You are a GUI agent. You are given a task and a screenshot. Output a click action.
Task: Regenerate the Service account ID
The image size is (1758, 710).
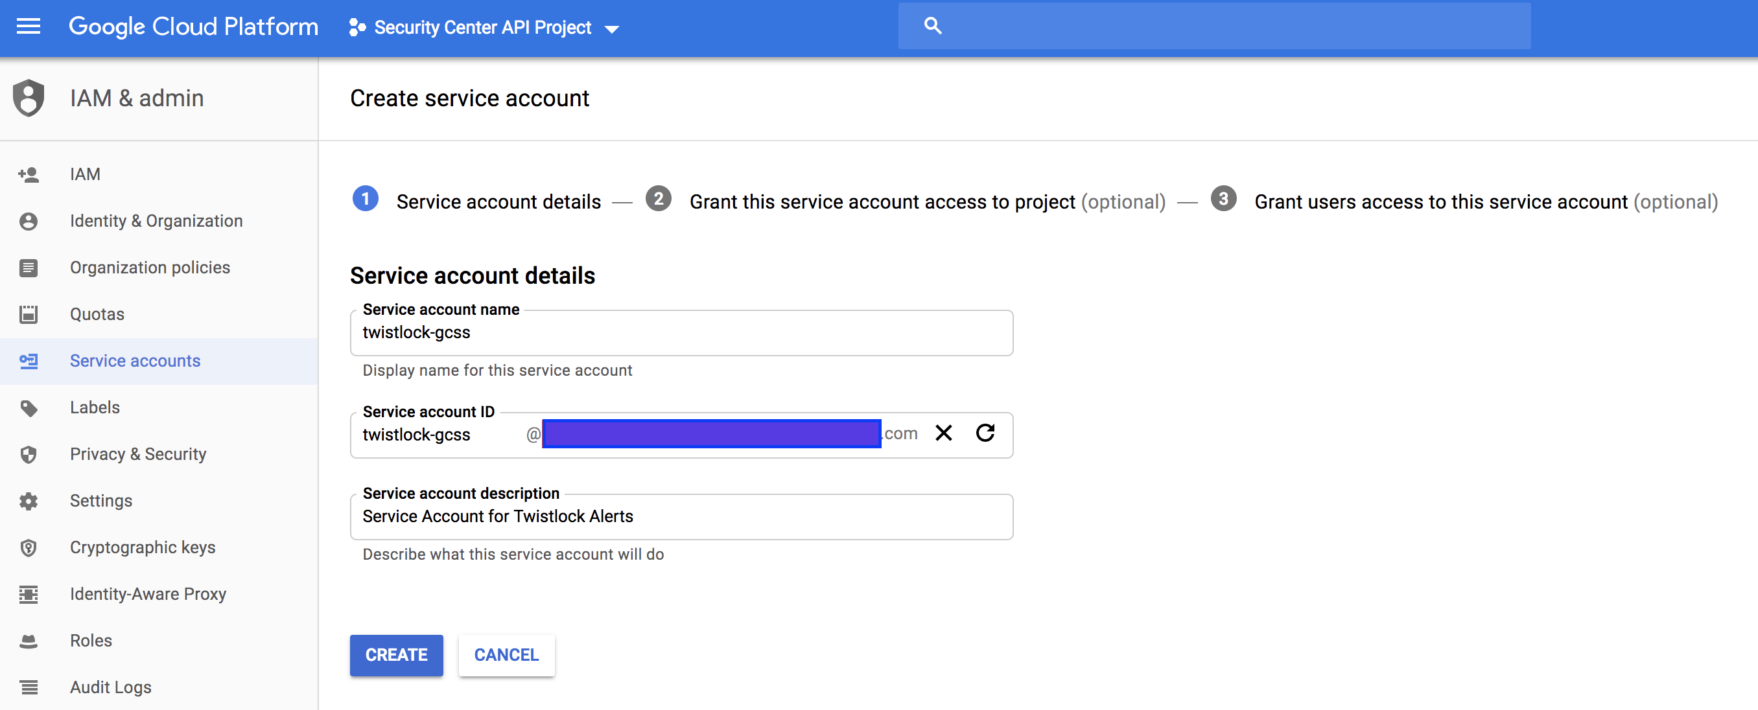[985, 433]
